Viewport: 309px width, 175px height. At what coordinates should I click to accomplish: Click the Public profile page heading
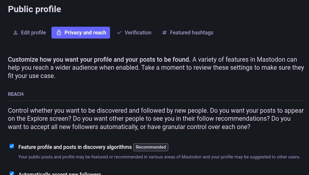click(x=34, y=9)
